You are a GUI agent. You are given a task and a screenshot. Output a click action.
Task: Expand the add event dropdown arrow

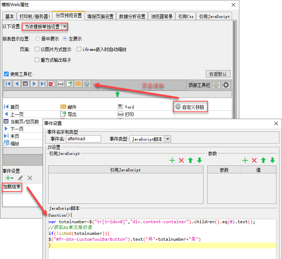point(12,178)
